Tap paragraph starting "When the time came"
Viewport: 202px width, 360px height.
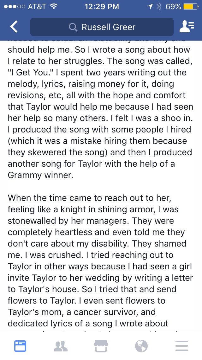(x=100, y=260)
